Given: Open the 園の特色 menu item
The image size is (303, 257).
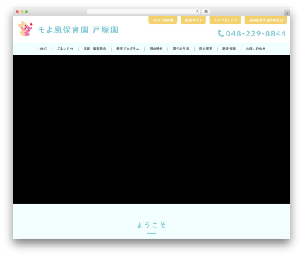Looking at the screenshot, I should (156, 49).
